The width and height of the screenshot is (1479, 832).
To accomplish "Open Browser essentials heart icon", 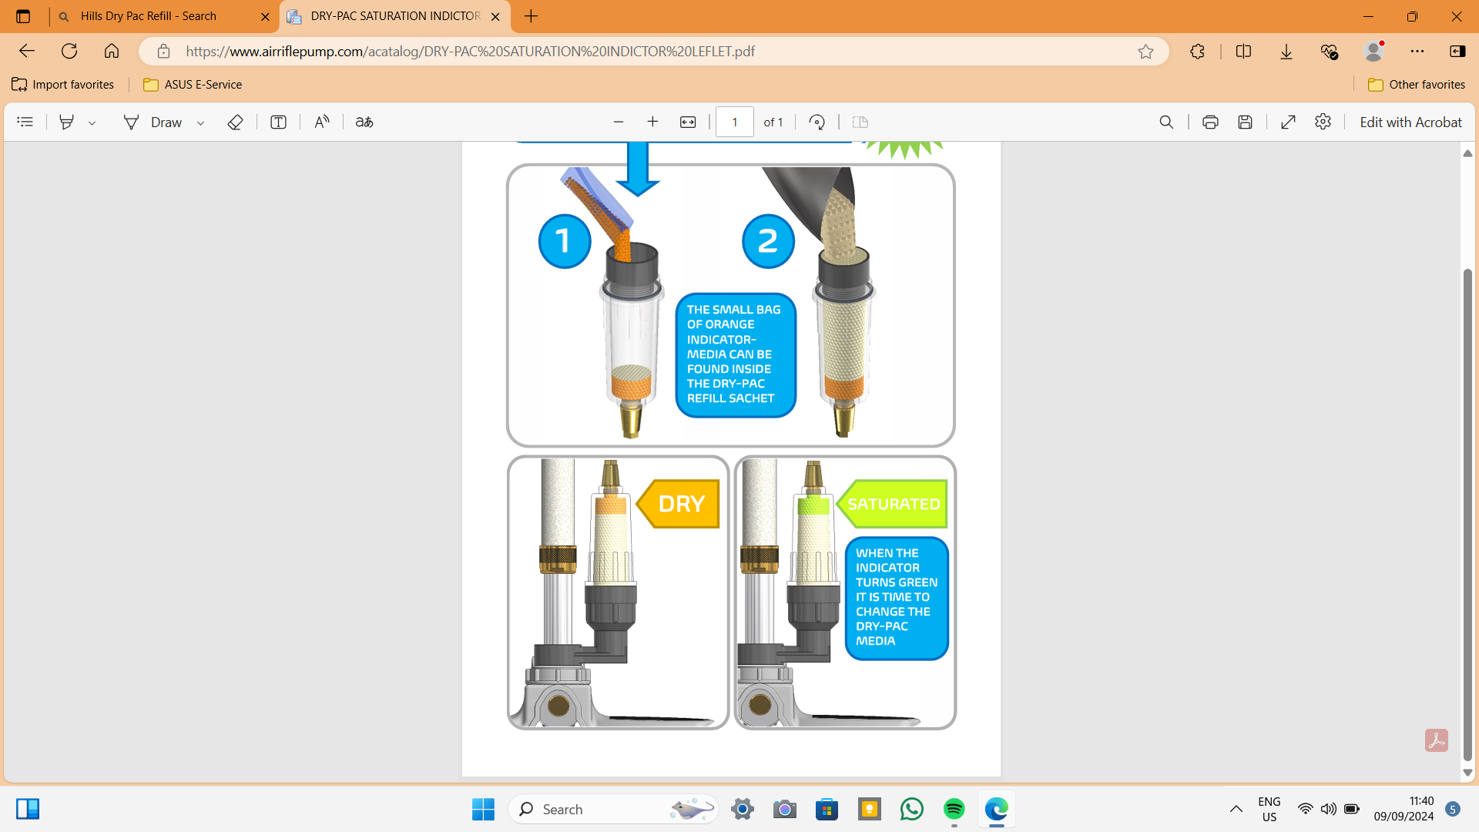I will (x=1330, y=52).
